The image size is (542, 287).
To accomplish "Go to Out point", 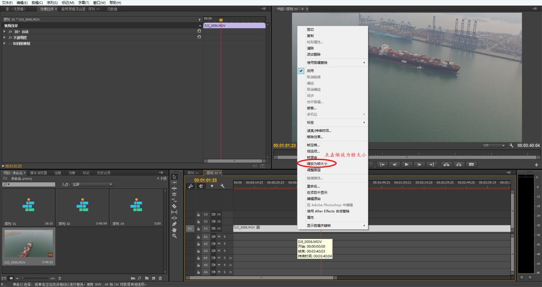I will [x=432, y=165].
